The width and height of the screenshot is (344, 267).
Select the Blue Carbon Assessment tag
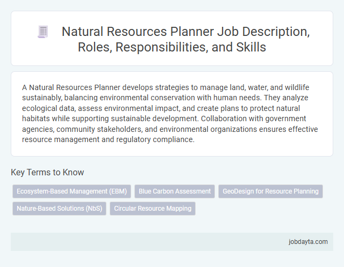[175, 191]
